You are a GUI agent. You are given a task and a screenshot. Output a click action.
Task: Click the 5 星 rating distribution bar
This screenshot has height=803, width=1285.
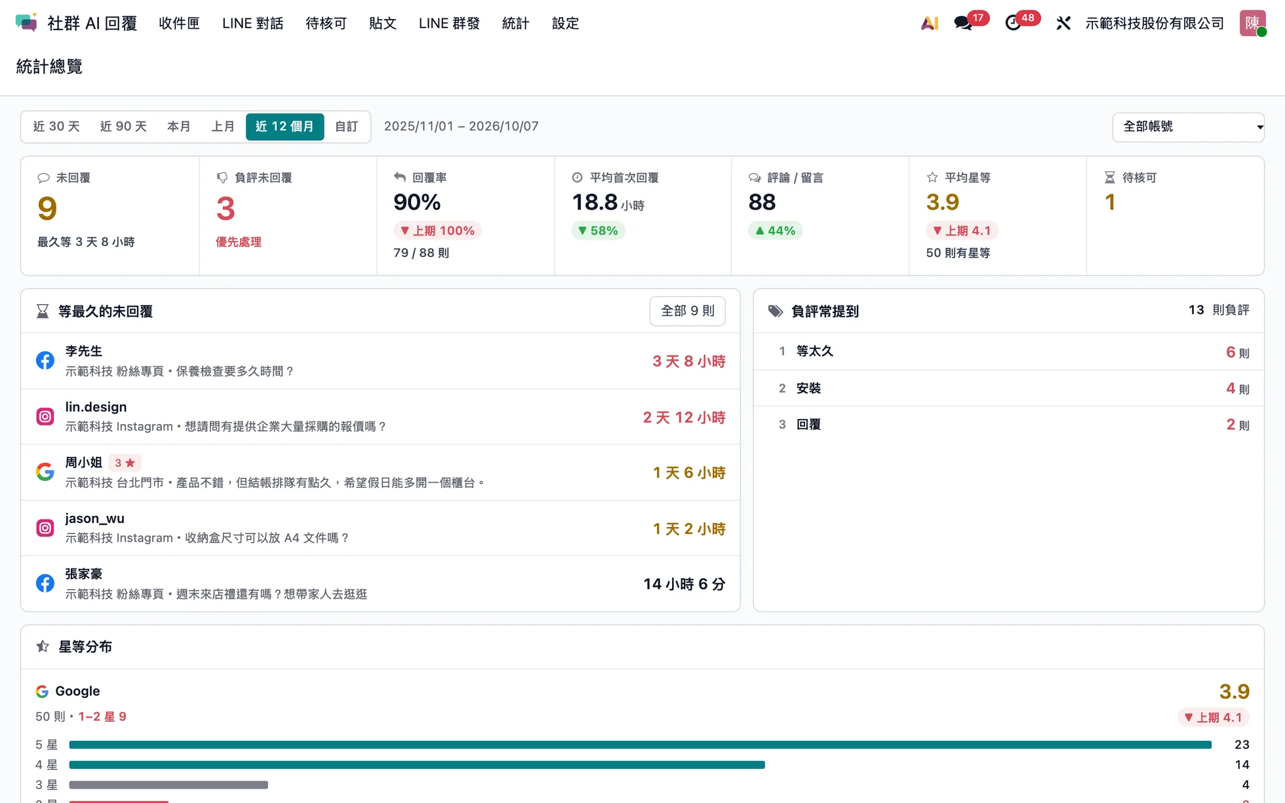click(x=640, y=745)
